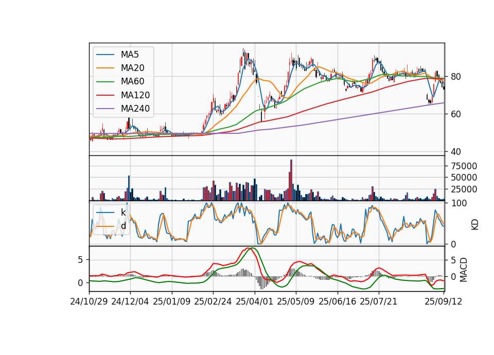Click the MACD peak near 25/04/01

click(x=251, y=248)
